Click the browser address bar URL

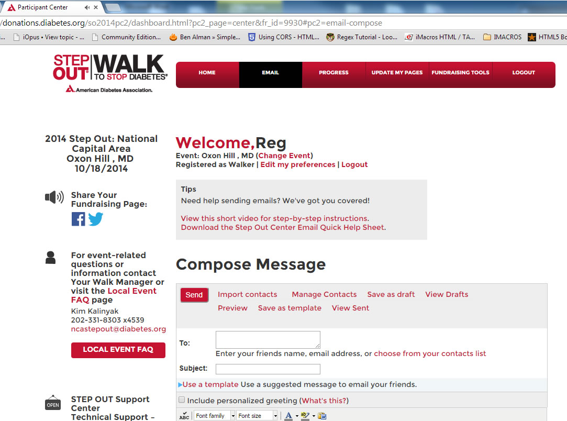pyautogui.click(x=192, y=23)
